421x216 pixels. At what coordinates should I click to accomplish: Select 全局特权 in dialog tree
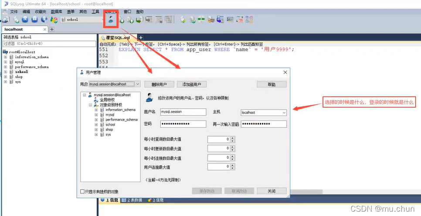tap(107, 100)
